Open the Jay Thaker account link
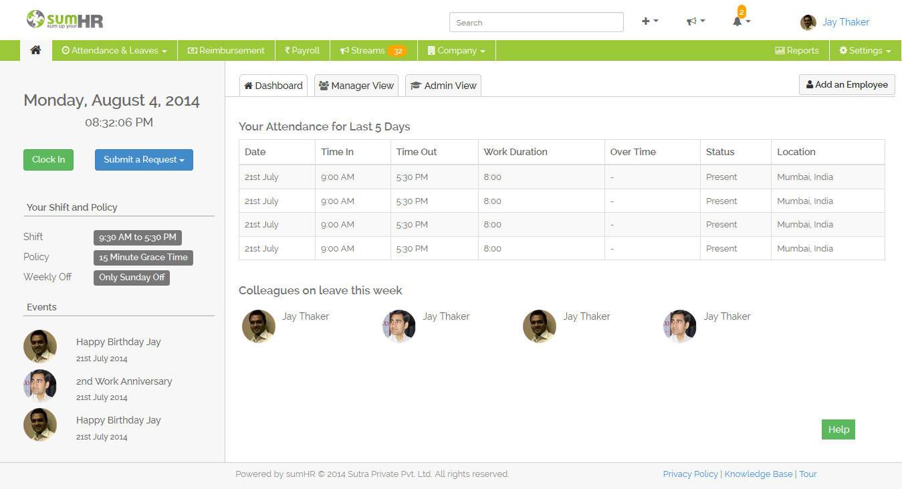Viewport: 902px width, 489px height. (x=846, y=22)
